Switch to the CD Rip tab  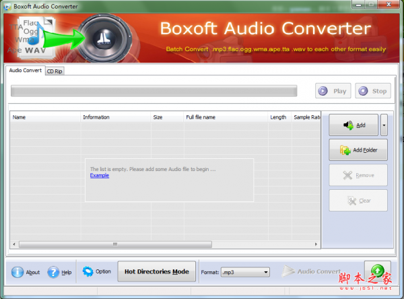[x=55, y=71]
